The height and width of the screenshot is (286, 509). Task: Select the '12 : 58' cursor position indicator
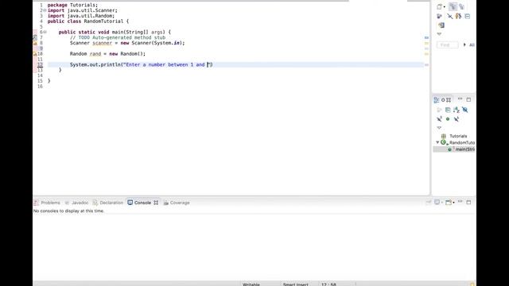pyautogui.click(x=328, y=284)
